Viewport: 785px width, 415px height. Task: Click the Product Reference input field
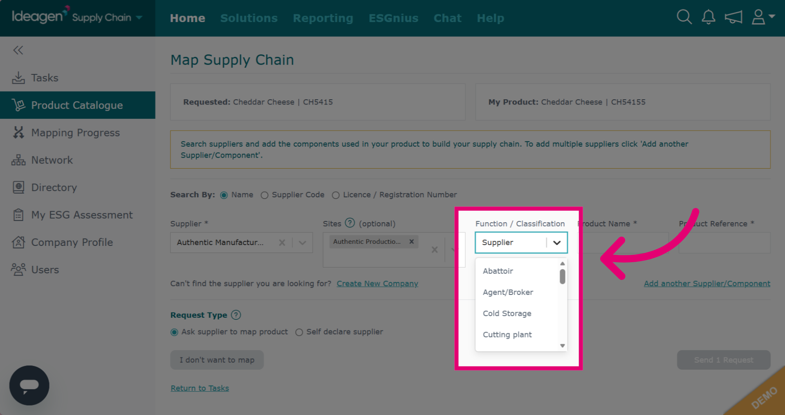[x=724, y=243]
